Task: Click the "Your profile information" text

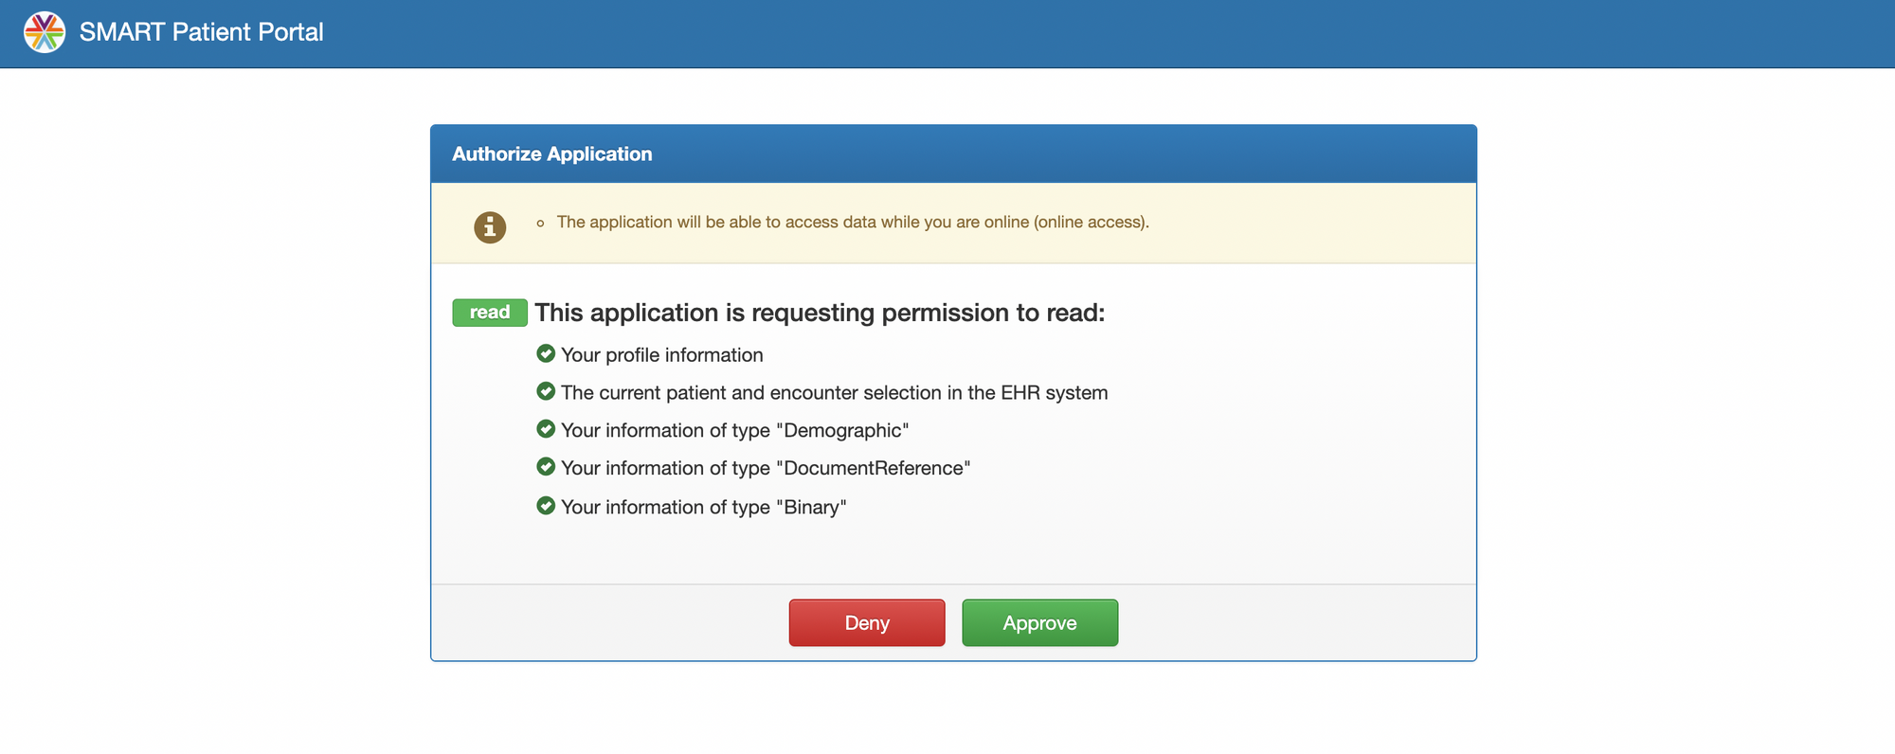Action: pos(662,355)
